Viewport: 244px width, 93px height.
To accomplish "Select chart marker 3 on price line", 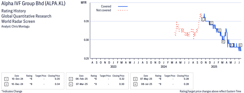I will tap(219, 30).
